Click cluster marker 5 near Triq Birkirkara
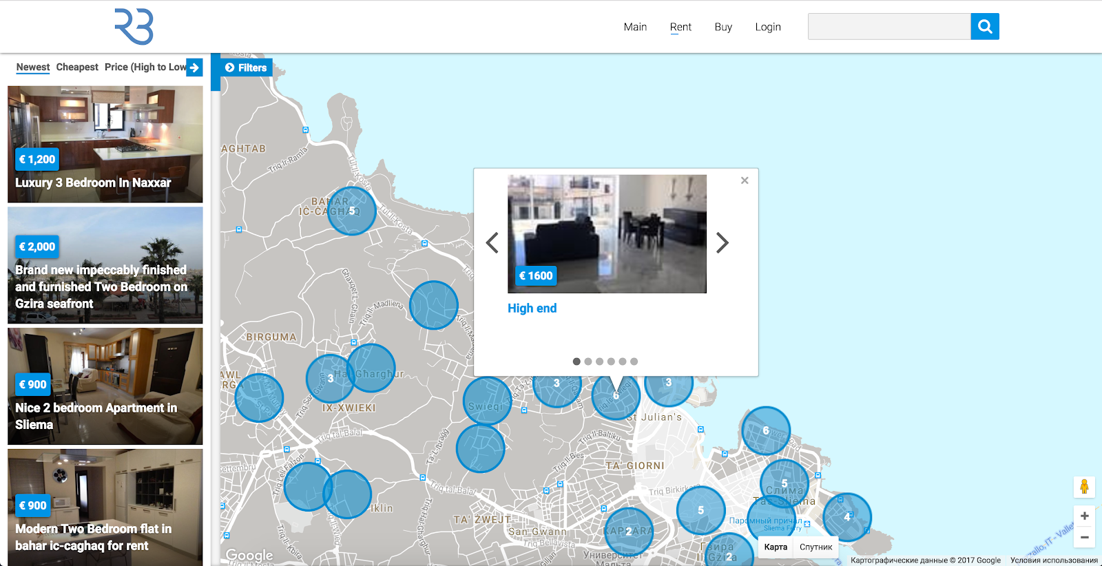1102x566 pixels. coord(701,510)
